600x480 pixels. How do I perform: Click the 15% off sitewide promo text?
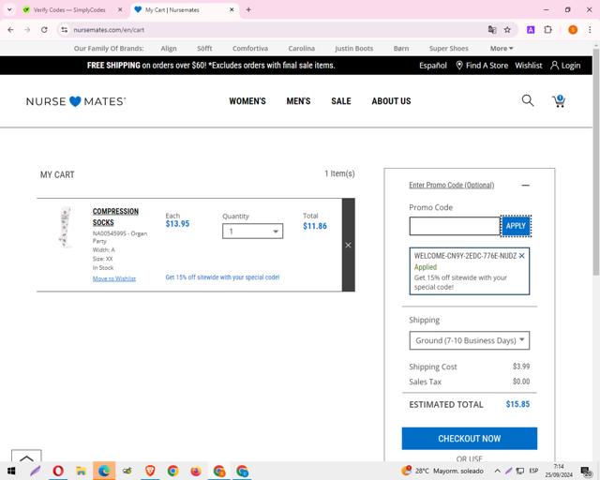(x=222, y=277)
